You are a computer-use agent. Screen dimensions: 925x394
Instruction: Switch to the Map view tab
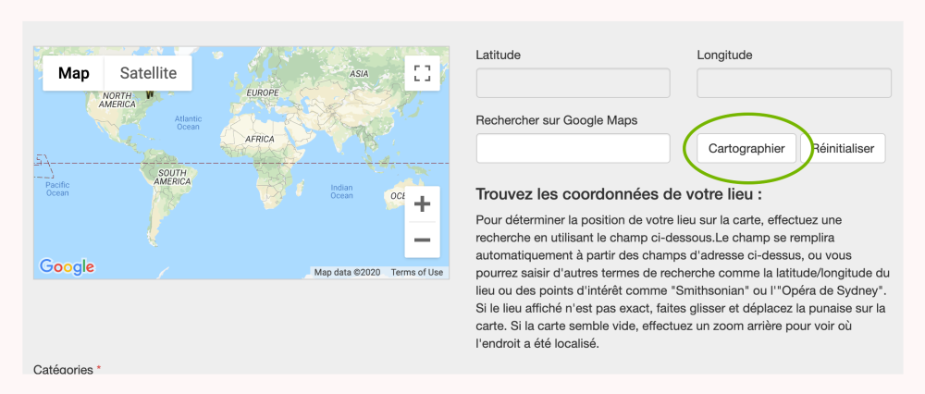coord(74,73)
